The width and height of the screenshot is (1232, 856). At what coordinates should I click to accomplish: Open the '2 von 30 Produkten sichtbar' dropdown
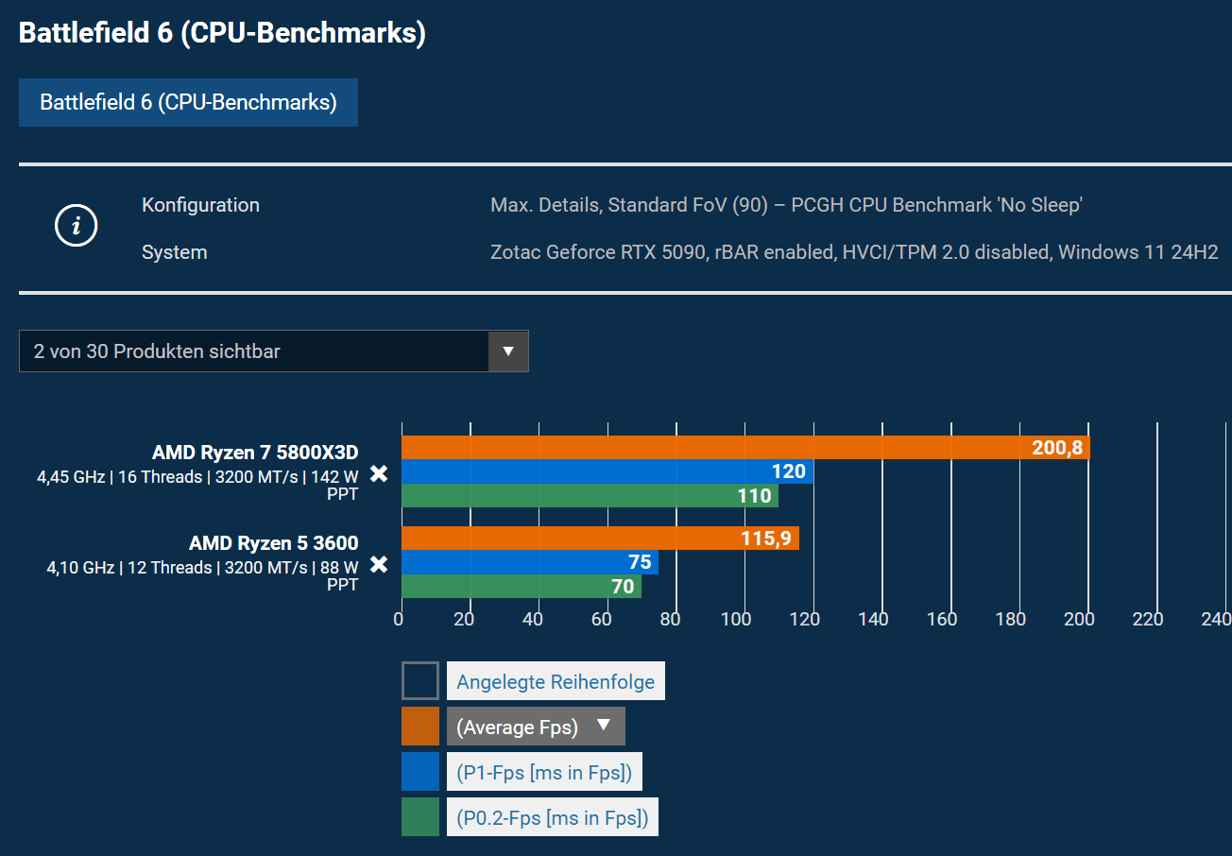[x=274, y=351]
